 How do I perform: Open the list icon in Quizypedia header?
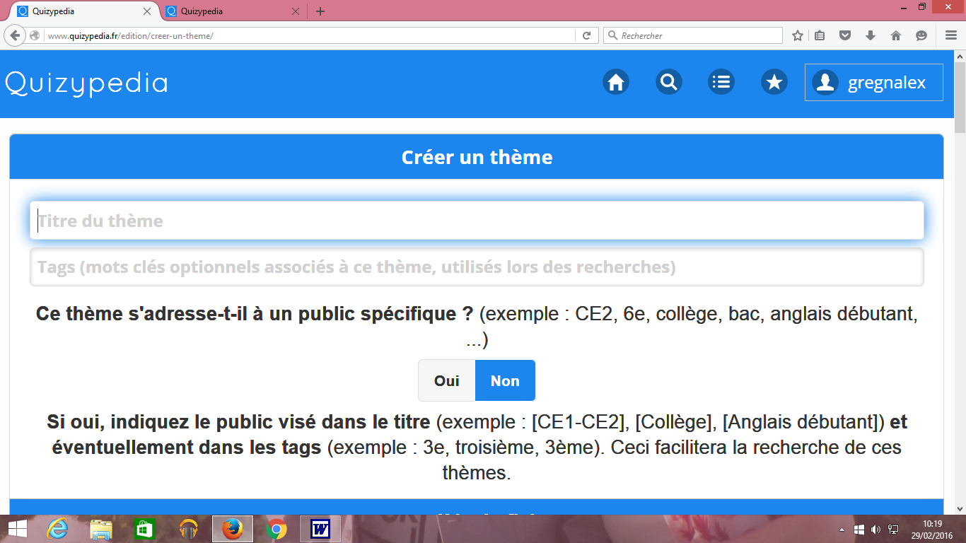pos(721,83)
